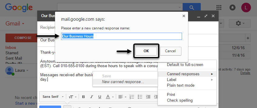The image size is (257, 108).
Task: Open the Google apps grid
Action: 219,7
